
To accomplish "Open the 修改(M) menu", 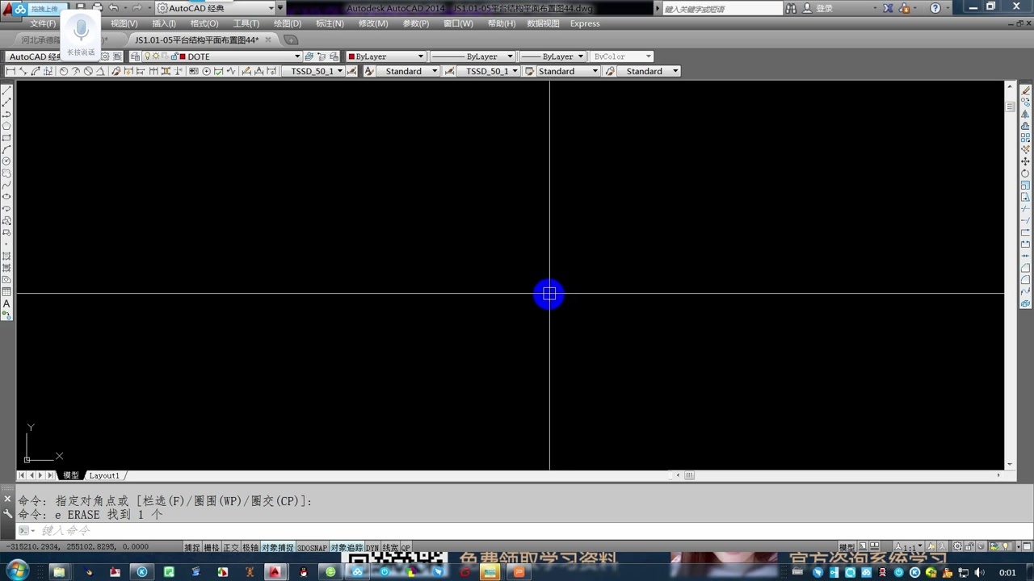I will click(373, 23).
